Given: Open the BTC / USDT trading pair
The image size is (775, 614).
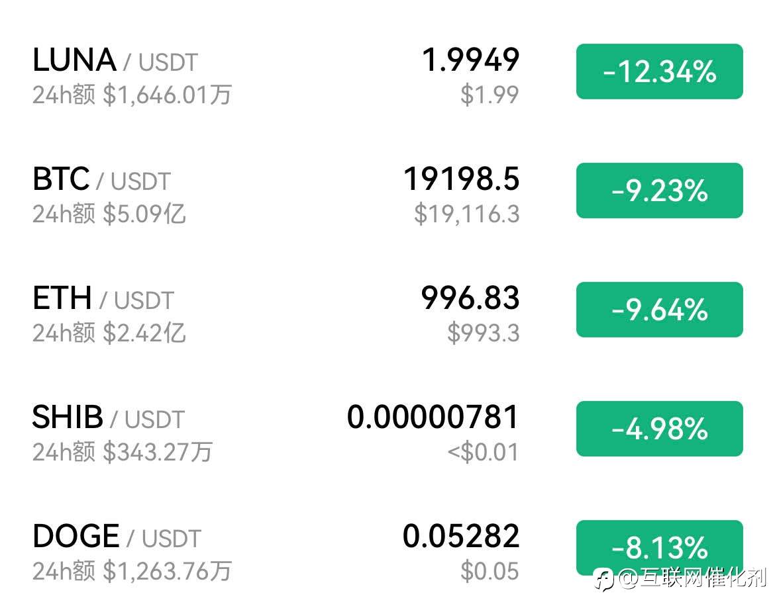Looking at the screenshot, I should (101, 180).
